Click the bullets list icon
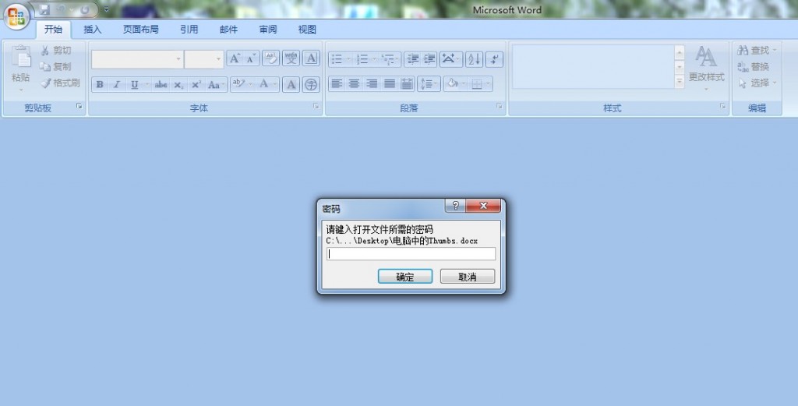The image size is (798, 406). point(337,59)
